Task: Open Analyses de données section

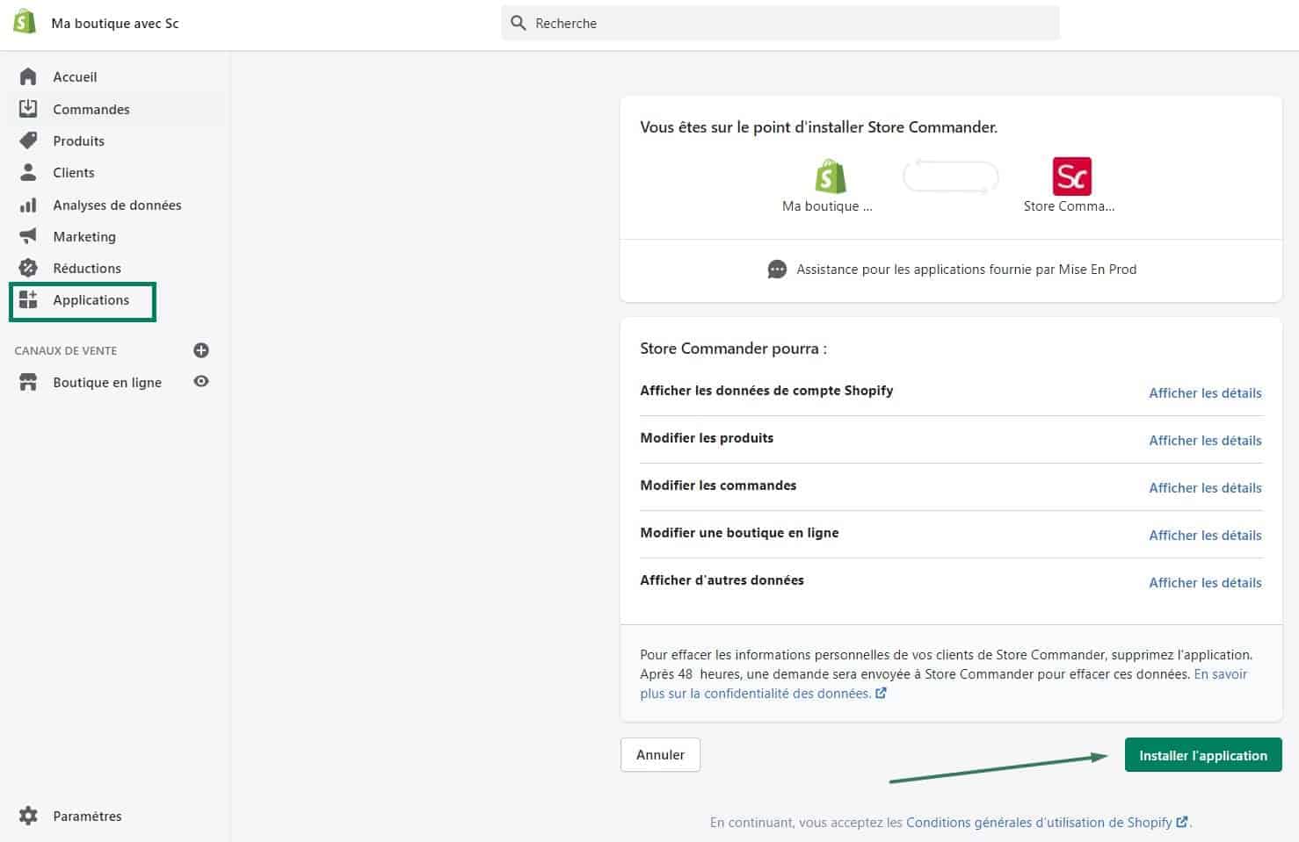Action: coord(117,205)
